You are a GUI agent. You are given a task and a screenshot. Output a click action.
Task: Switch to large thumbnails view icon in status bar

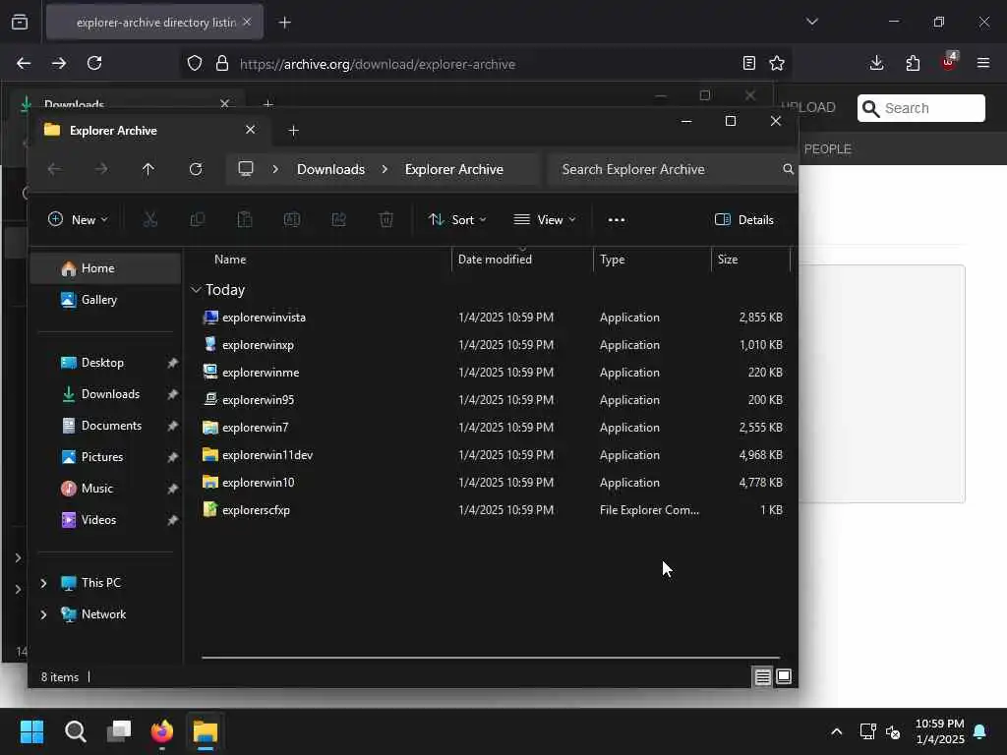click(x=784, y=676)
